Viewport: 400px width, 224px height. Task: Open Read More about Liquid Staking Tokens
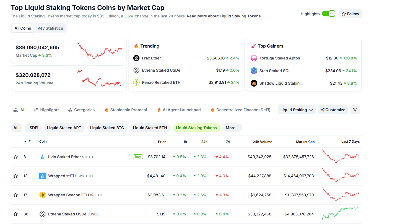tap(224, 16)
